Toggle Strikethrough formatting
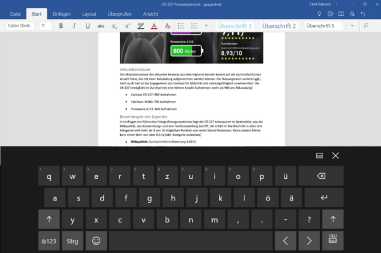The image size is (381, 253). (x=101, y=26)
